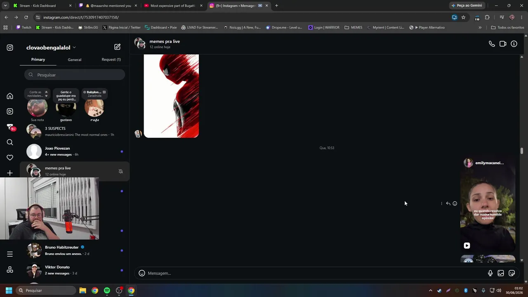
Task: React to the emilymacanei reel with emoji
Action: [x=455, y=203]
